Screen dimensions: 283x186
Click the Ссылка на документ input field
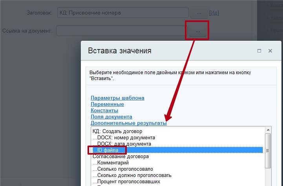tap(121, 31)
